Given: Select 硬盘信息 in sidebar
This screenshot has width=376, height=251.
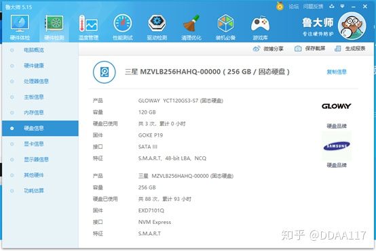Looking at the screenshot, I should pyautogui.click(x=40, y=129).
